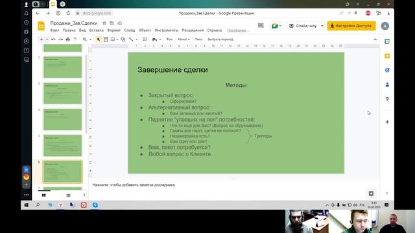Image resolution: width=415 pixels, height=233 pixels.
Task: Open comment history icon in header
Action: pos(261,26)
